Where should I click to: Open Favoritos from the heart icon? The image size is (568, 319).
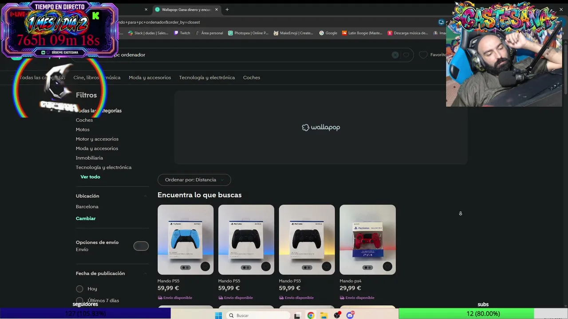pos(423,54)
